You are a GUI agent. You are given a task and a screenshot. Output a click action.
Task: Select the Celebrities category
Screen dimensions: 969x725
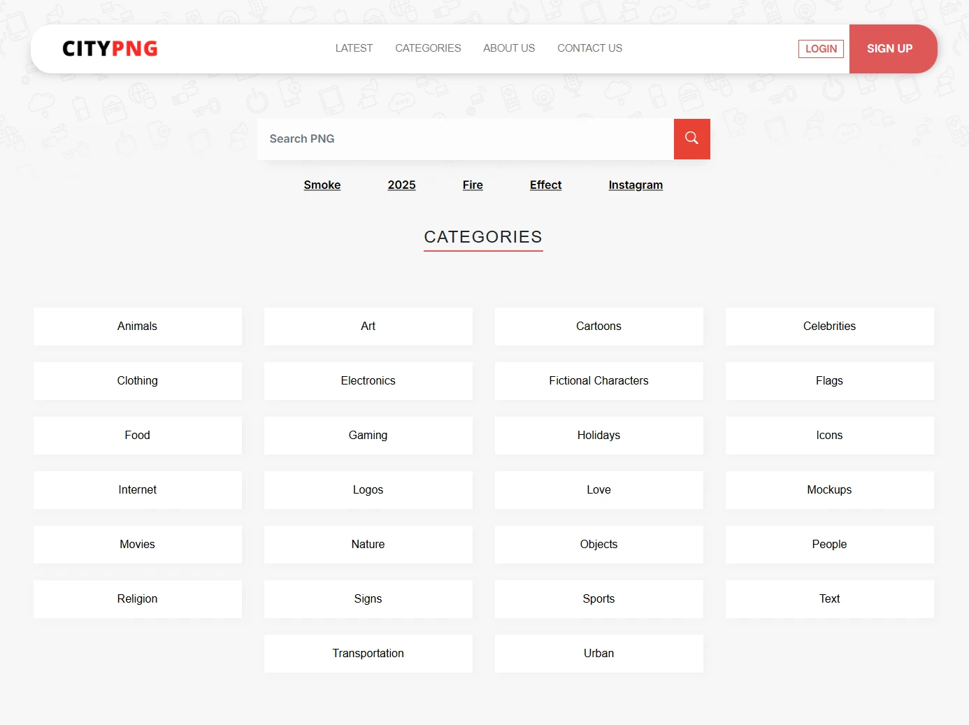(829, 326)
